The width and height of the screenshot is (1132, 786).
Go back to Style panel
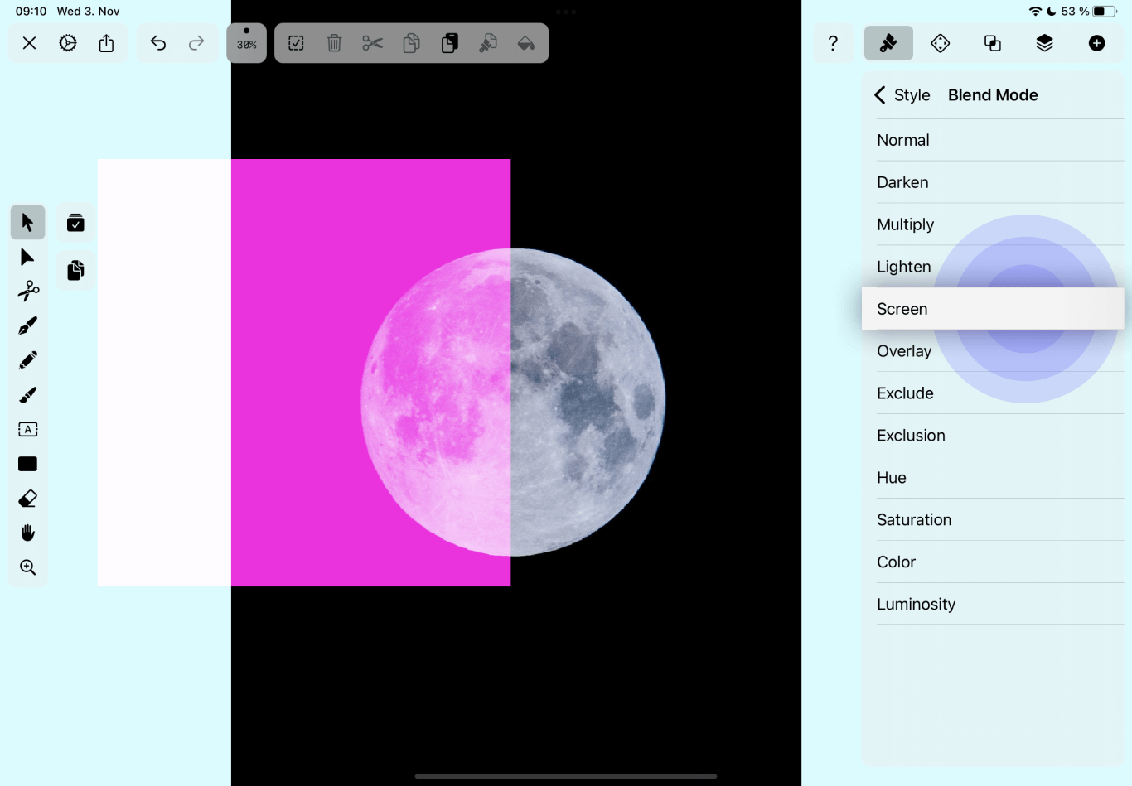902,95
